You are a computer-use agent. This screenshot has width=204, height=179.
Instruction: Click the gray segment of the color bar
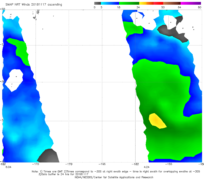pyautogui.click(x=98, y=3)
